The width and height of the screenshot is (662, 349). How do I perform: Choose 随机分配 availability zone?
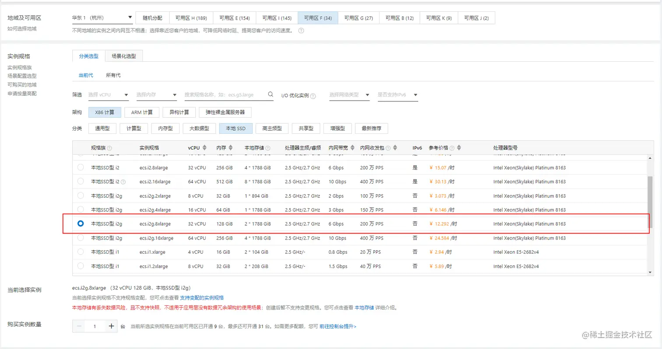click(x=152, y=18)
